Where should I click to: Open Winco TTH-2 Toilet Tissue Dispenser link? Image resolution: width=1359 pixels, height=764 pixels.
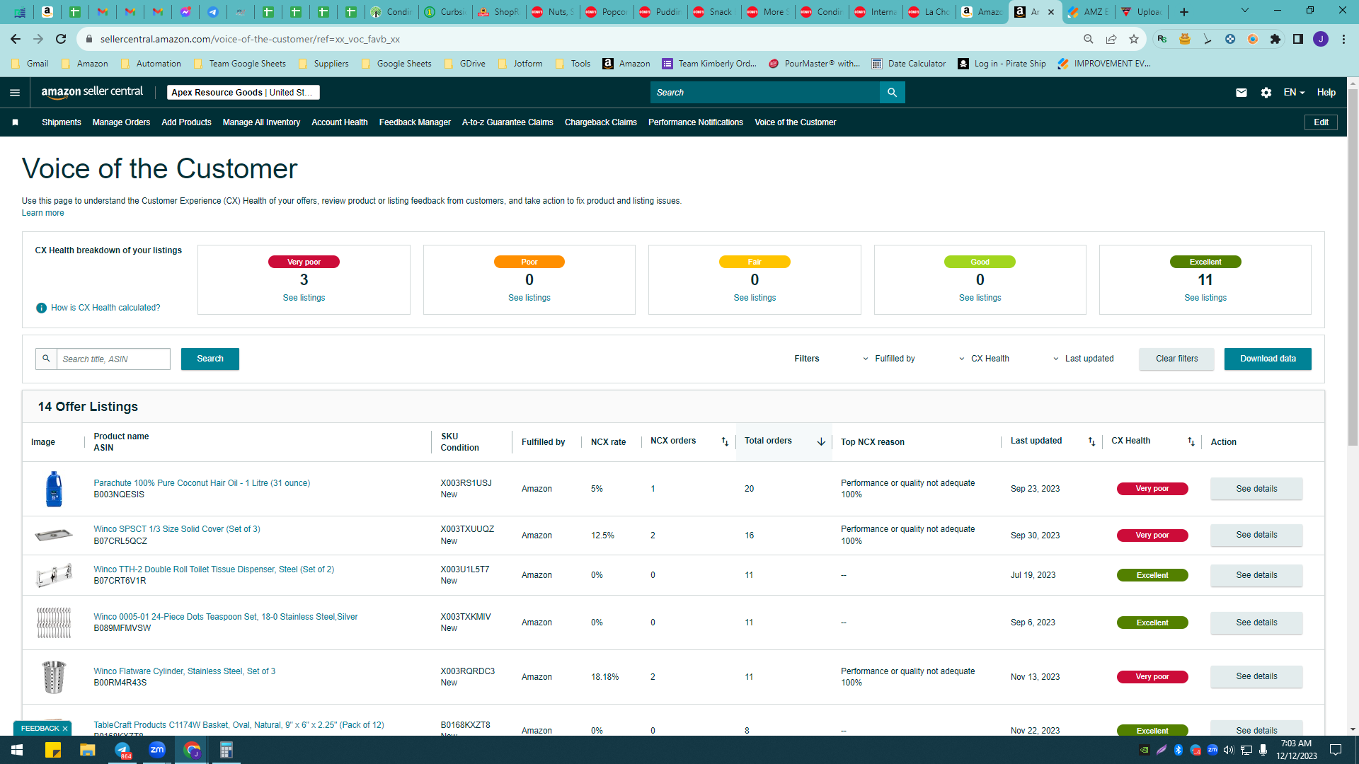(x=214, y=569)
